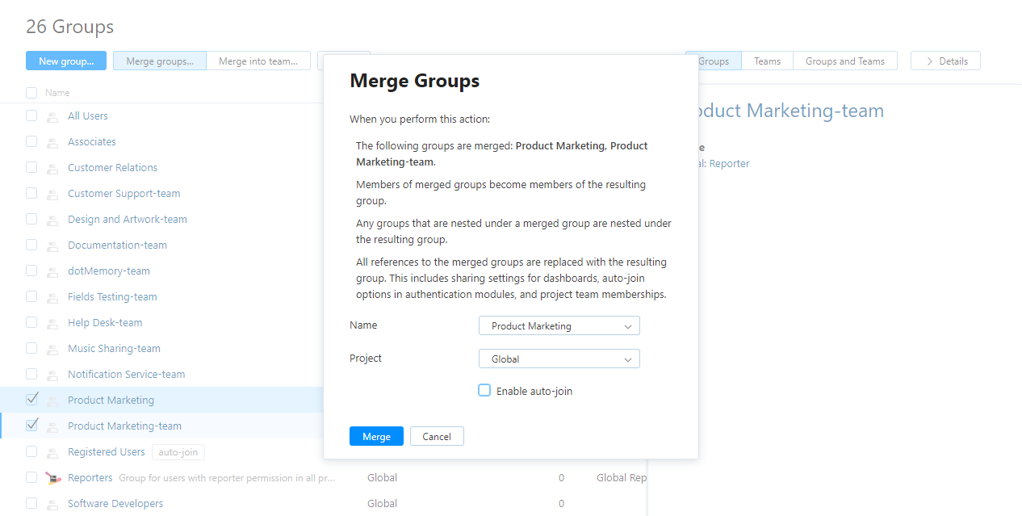Open the Reporter role link

pos(729,164)
